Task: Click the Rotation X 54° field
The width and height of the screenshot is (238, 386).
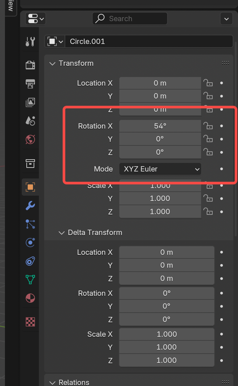Action: pos(160,126)
